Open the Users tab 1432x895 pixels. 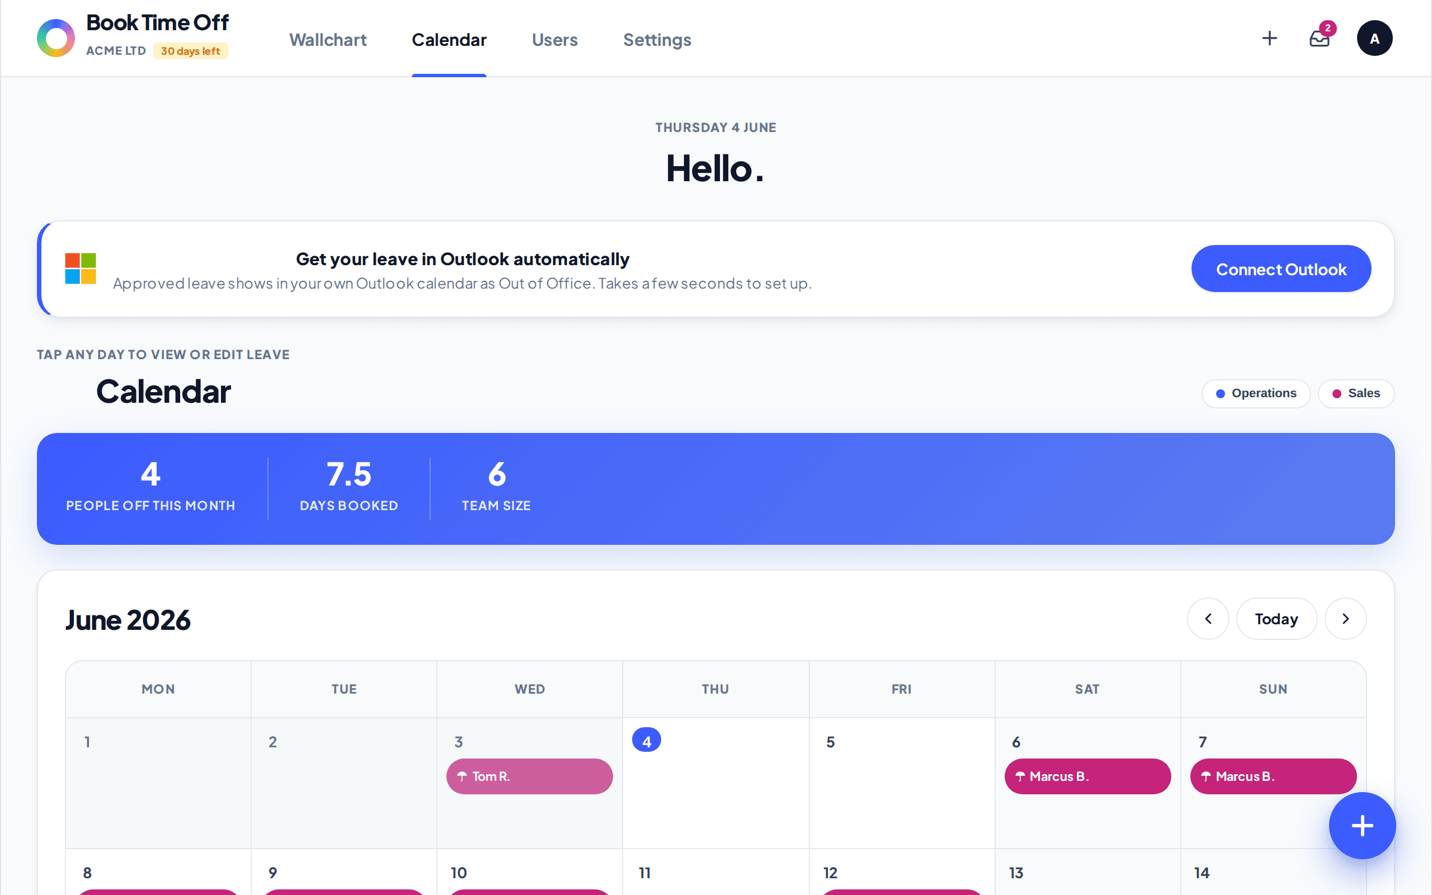click(x=554, y=40)
